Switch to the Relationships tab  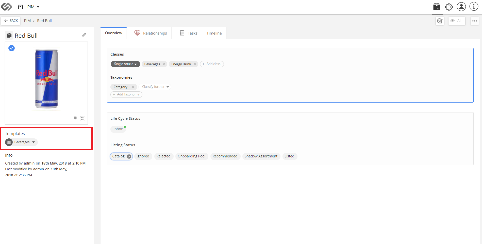point(151,33)
